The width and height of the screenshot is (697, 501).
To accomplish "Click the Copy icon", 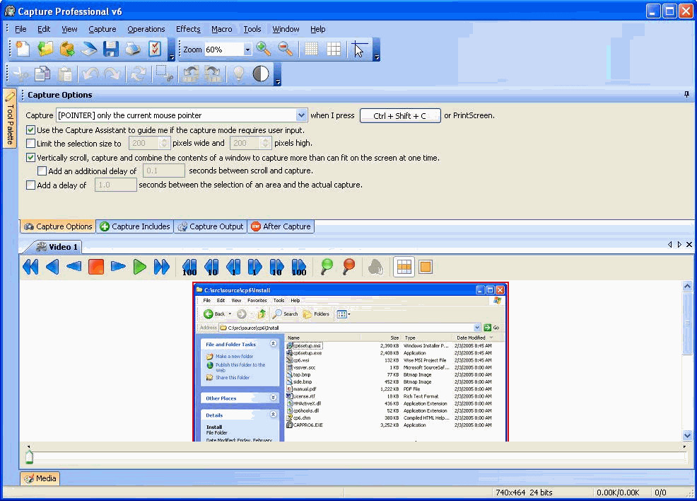I will point(42,74).
